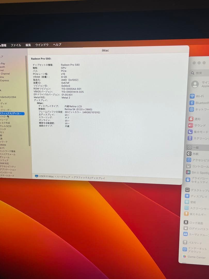The height and width of the screenshot is (279, 209).
Task: Select パラレルSCSI in the hardware sidebar
Action: coord(6,126)
